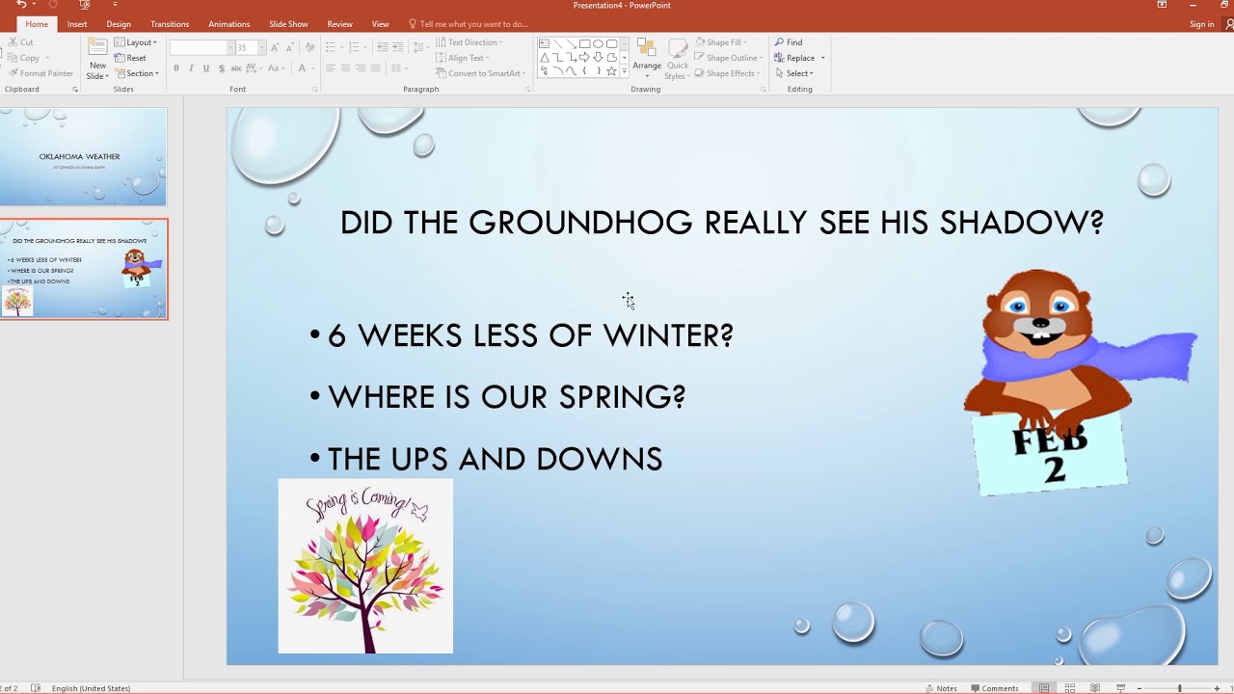Toggle text Shadow formatting

tap(222, 68)
